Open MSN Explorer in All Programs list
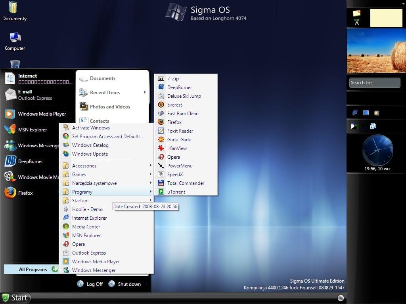The width and height of the screenshot is (406, 304). point(106,236)
